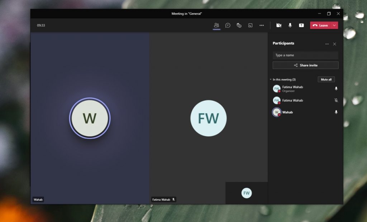Click the pop-out meeting view icon
The image size is (367, 222).
click(x=250, y=25)
